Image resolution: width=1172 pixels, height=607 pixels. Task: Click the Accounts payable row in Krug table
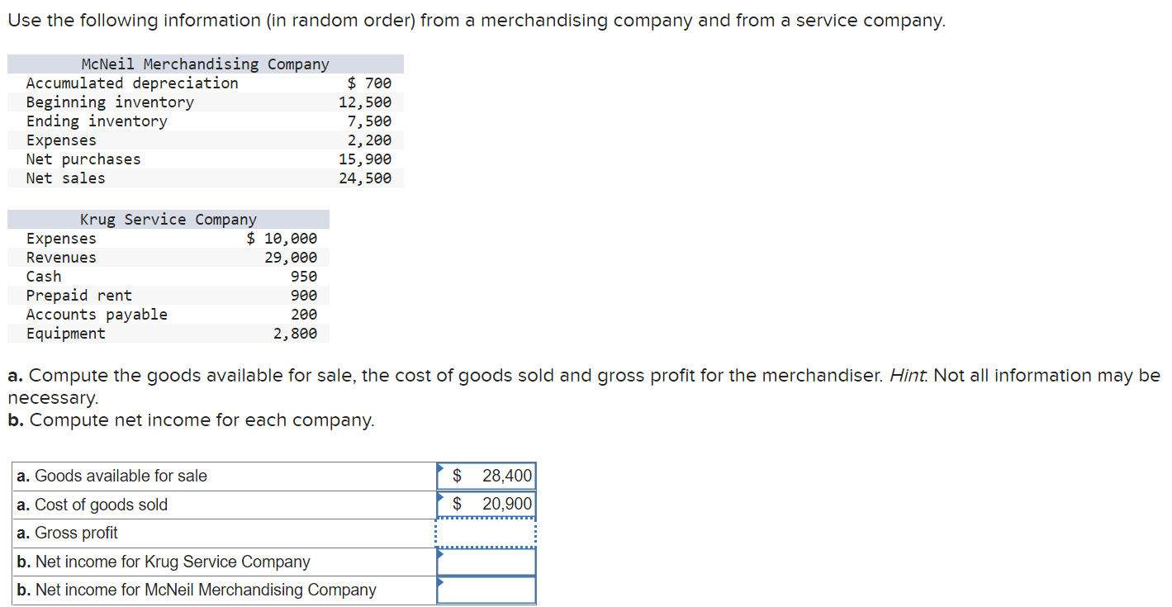tap(168, 315)
